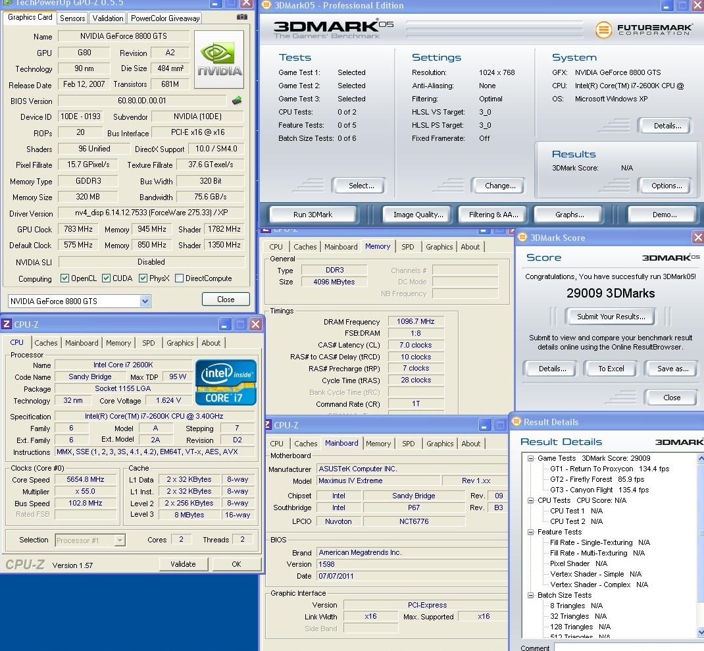
Task: Click the Z icon of CPU-Z Mainboard window
Action: point(268,425)
